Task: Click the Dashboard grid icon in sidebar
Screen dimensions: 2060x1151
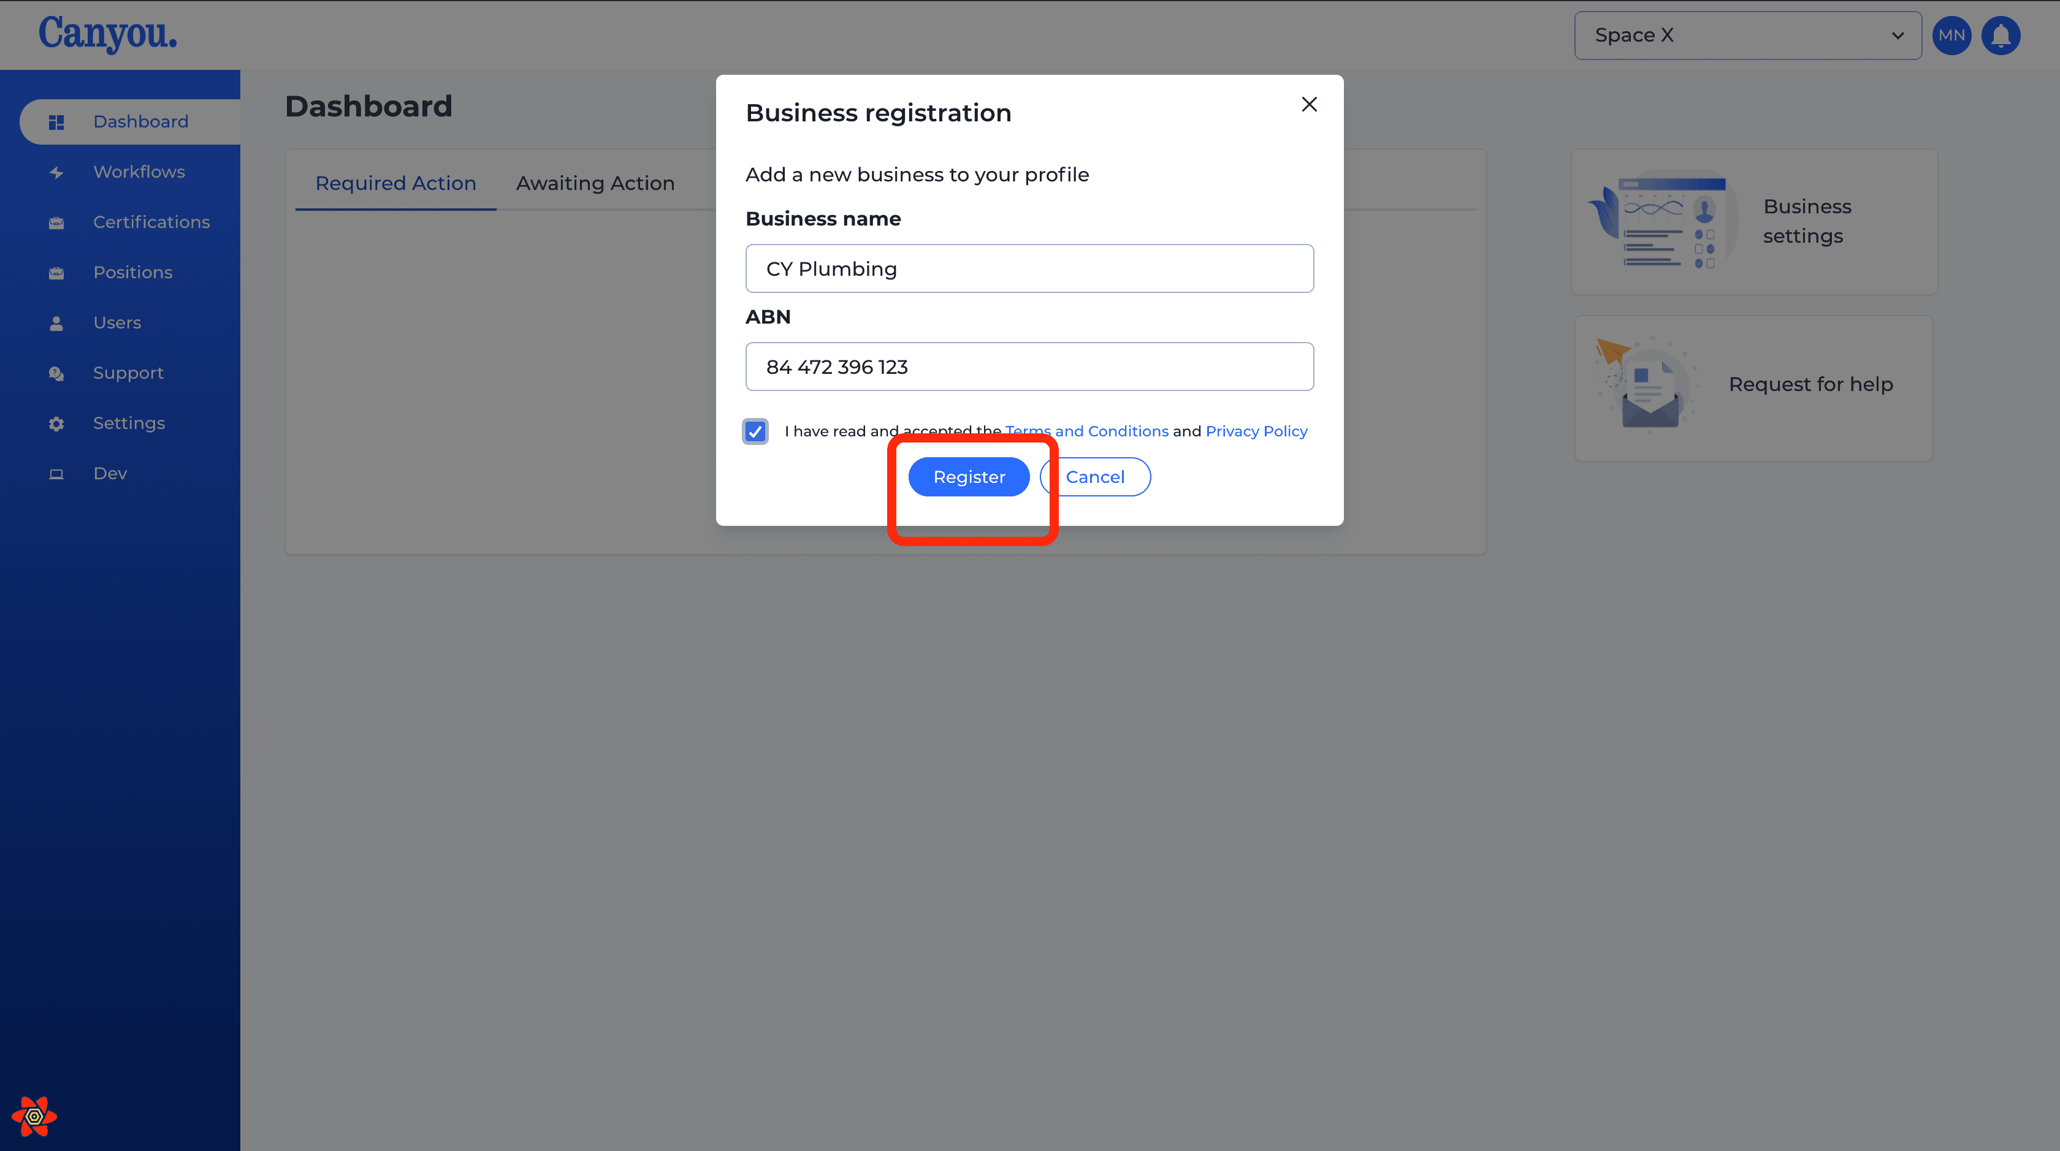Action: [56, 123]
